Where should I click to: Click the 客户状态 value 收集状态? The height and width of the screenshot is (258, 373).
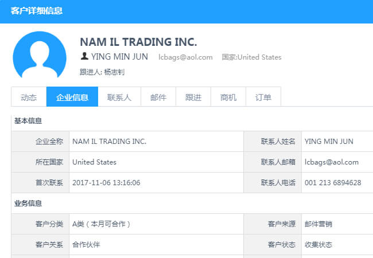coord(318,244)
